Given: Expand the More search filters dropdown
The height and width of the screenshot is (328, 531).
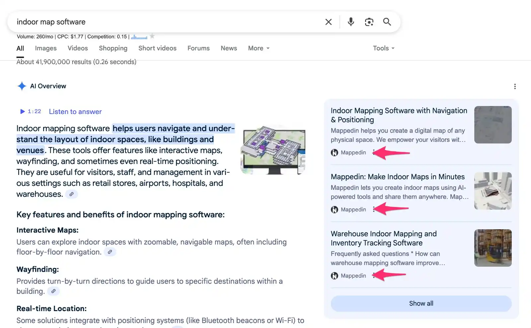Looking at the screenshot, I should click(x=259, y=48).
